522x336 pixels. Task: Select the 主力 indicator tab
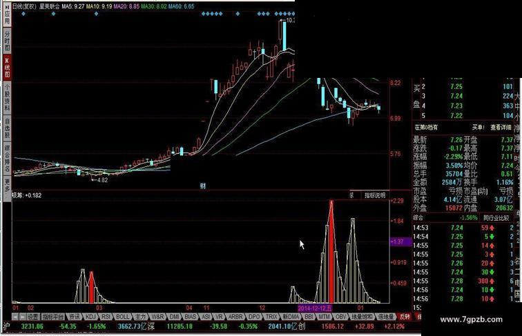(x=140, y=317)
